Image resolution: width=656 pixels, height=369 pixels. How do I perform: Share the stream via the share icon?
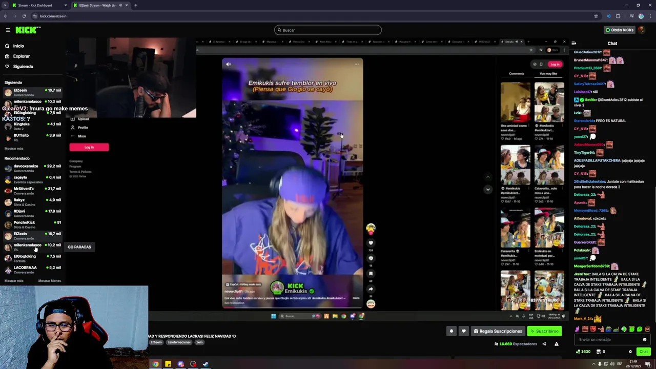click(x=544, y=344)
